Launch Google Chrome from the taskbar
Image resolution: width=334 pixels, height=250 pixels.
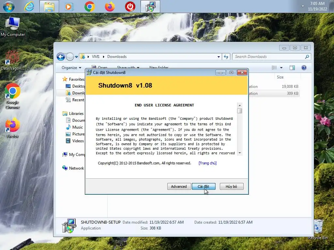pos(89,7)
